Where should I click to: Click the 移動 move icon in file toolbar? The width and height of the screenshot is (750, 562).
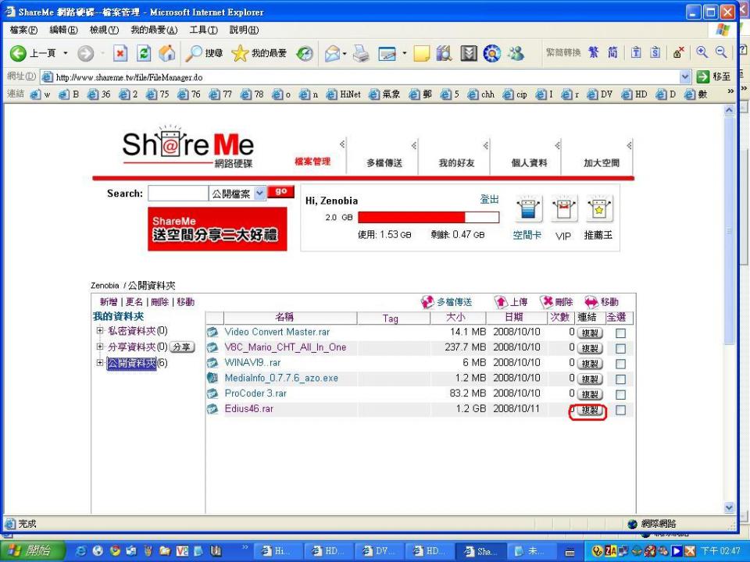pos(591,301)
